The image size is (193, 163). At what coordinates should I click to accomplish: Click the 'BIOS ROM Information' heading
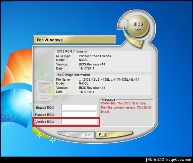coord(73,51)
